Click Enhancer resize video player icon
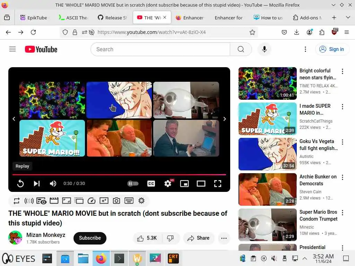Viewport: 355px width, 266px height. [67, 201]
